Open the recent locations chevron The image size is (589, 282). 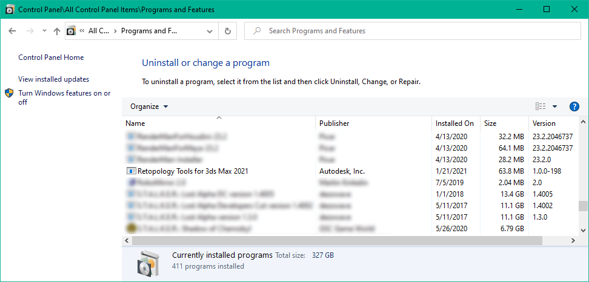pos(44,31)
